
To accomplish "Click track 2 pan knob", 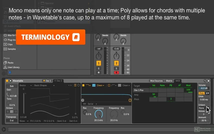I will pos(116,56).
